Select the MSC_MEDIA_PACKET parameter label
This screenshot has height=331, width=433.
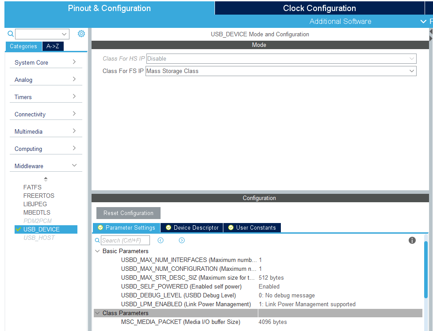click(180, 322)
